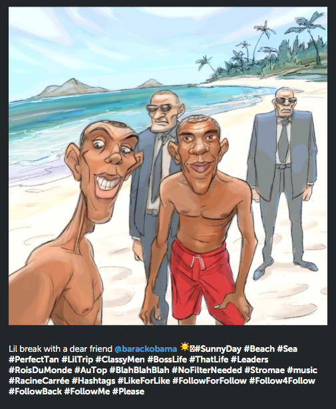Viewport: 336px width, 409px height.
Task: Click the #PerfectTan hashtag
Action: 34,360
